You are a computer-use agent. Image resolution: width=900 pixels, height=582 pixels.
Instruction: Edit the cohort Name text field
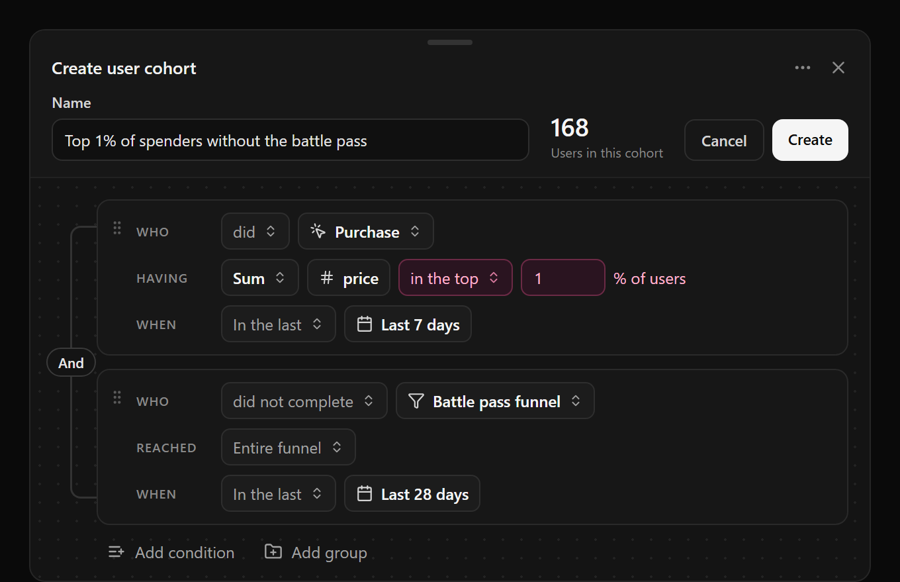pyautogui.click(x=291, y=140)
